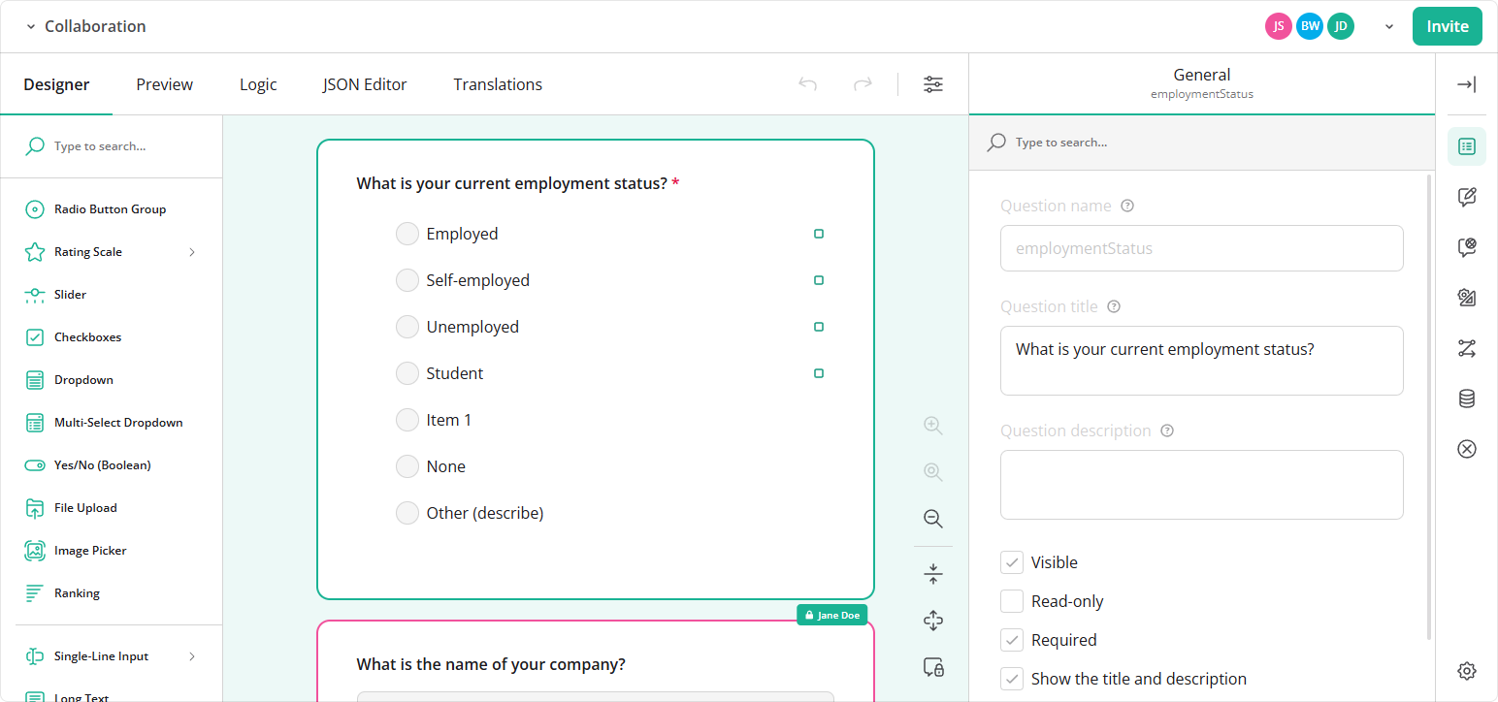The height and width of the screenshot is (702, 1498).
Task: Open the circled X validation sidebar icon
Action: (x=1467, y=449)
